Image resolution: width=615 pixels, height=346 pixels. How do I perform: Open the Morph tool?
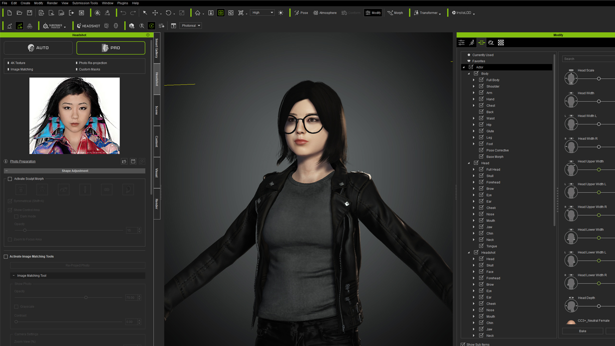[x=395, y=12]
